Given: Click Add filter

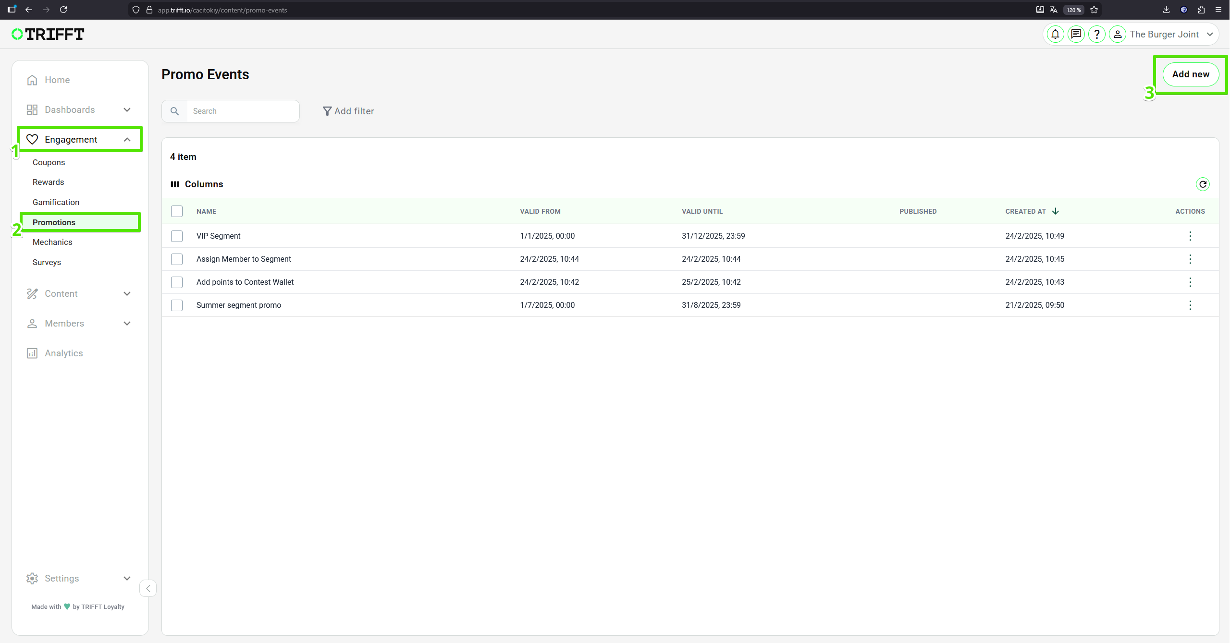Looking at the screenshot, I should point(348,111).
